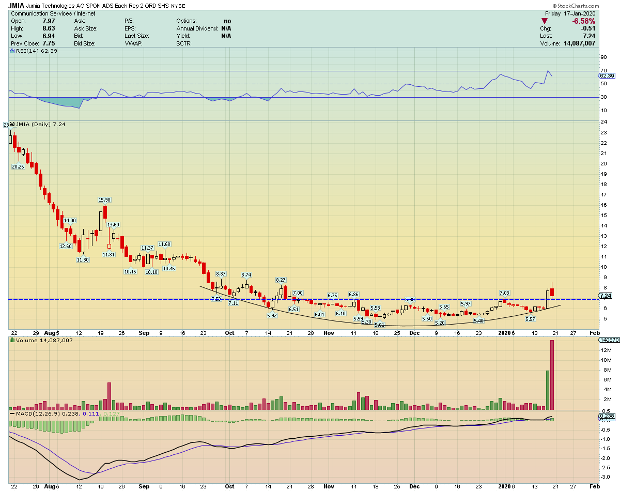Click the 15.98 peak price annotation
The height and width of the screenshot is (491, 620).
click(105, 200)
